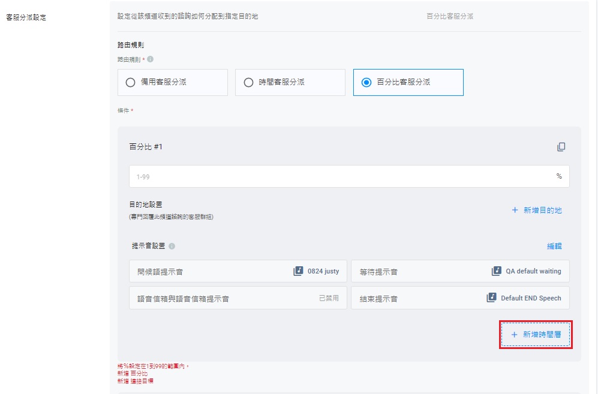Select the 百分比客服分派 radio option
Image resolution: width=598 pixels, height=394 pixels.
tap(408, 82)
